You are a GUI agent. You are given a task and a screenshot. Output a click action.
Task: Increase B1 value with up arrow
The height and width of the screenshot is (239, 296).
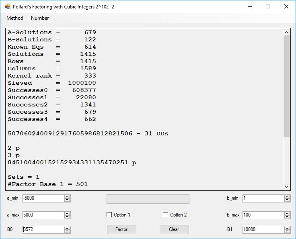click(287, 228)
